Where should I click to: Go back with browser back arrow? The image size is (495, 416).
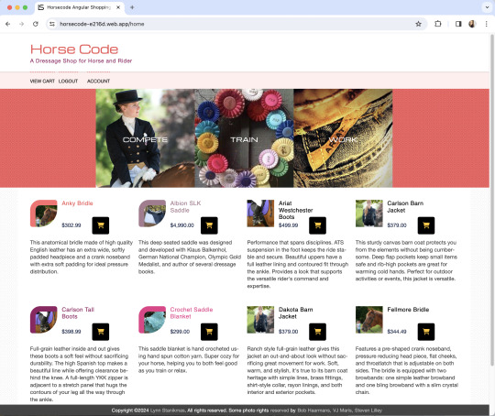point(8,24)
